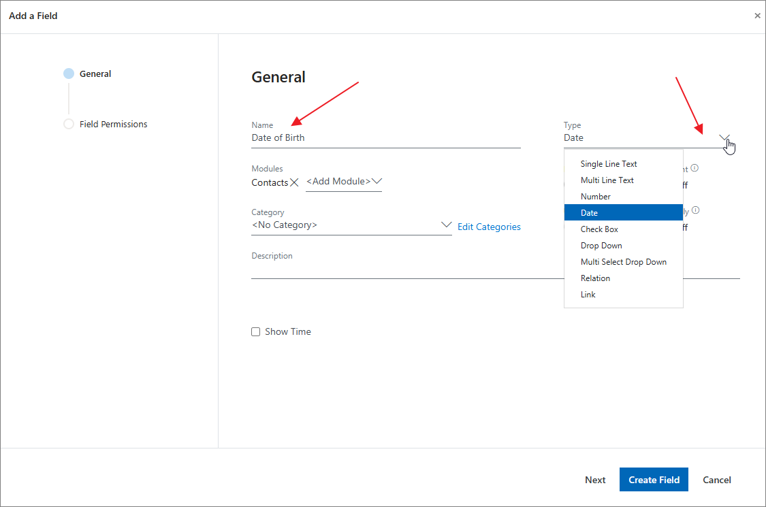This screenshot has width=766, height=507.
Task: Enable the Show Time checkbox
Action: tap(256, 332)
